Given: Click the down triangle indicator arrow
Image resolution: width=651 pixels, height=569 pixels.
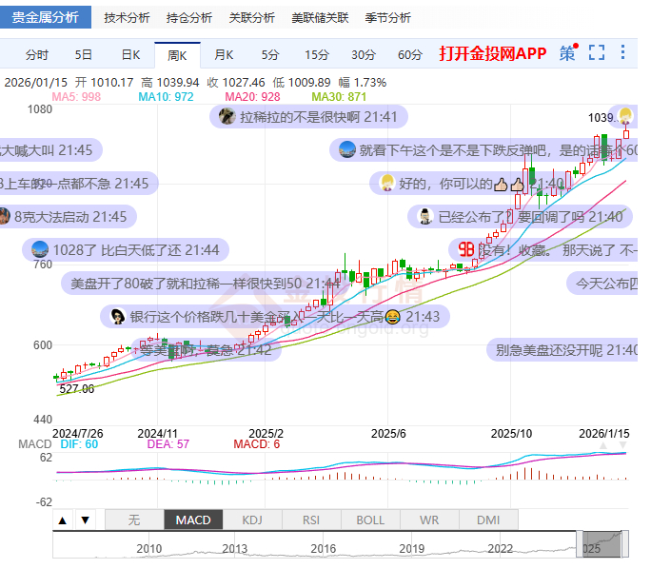Looking at the screenshot, I should (86, 520).
